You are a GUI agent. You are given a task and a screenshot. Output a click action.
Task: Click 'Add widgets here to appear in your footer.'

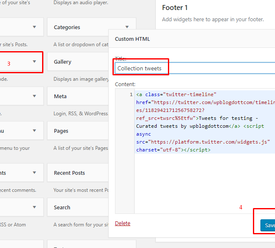[x=213, y=19]
